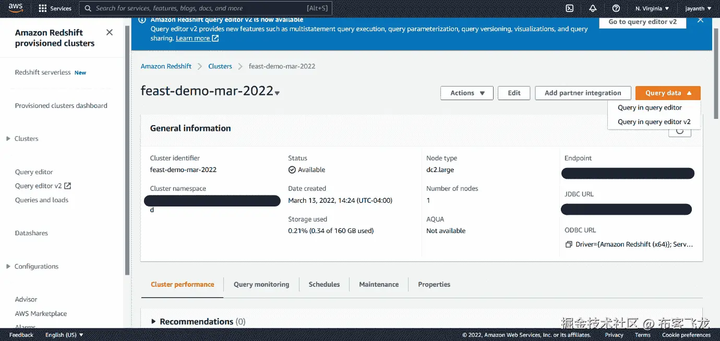720x341 pixels.
Task: Select the dc2.large node type value
Action: click(x=440, y=170)
